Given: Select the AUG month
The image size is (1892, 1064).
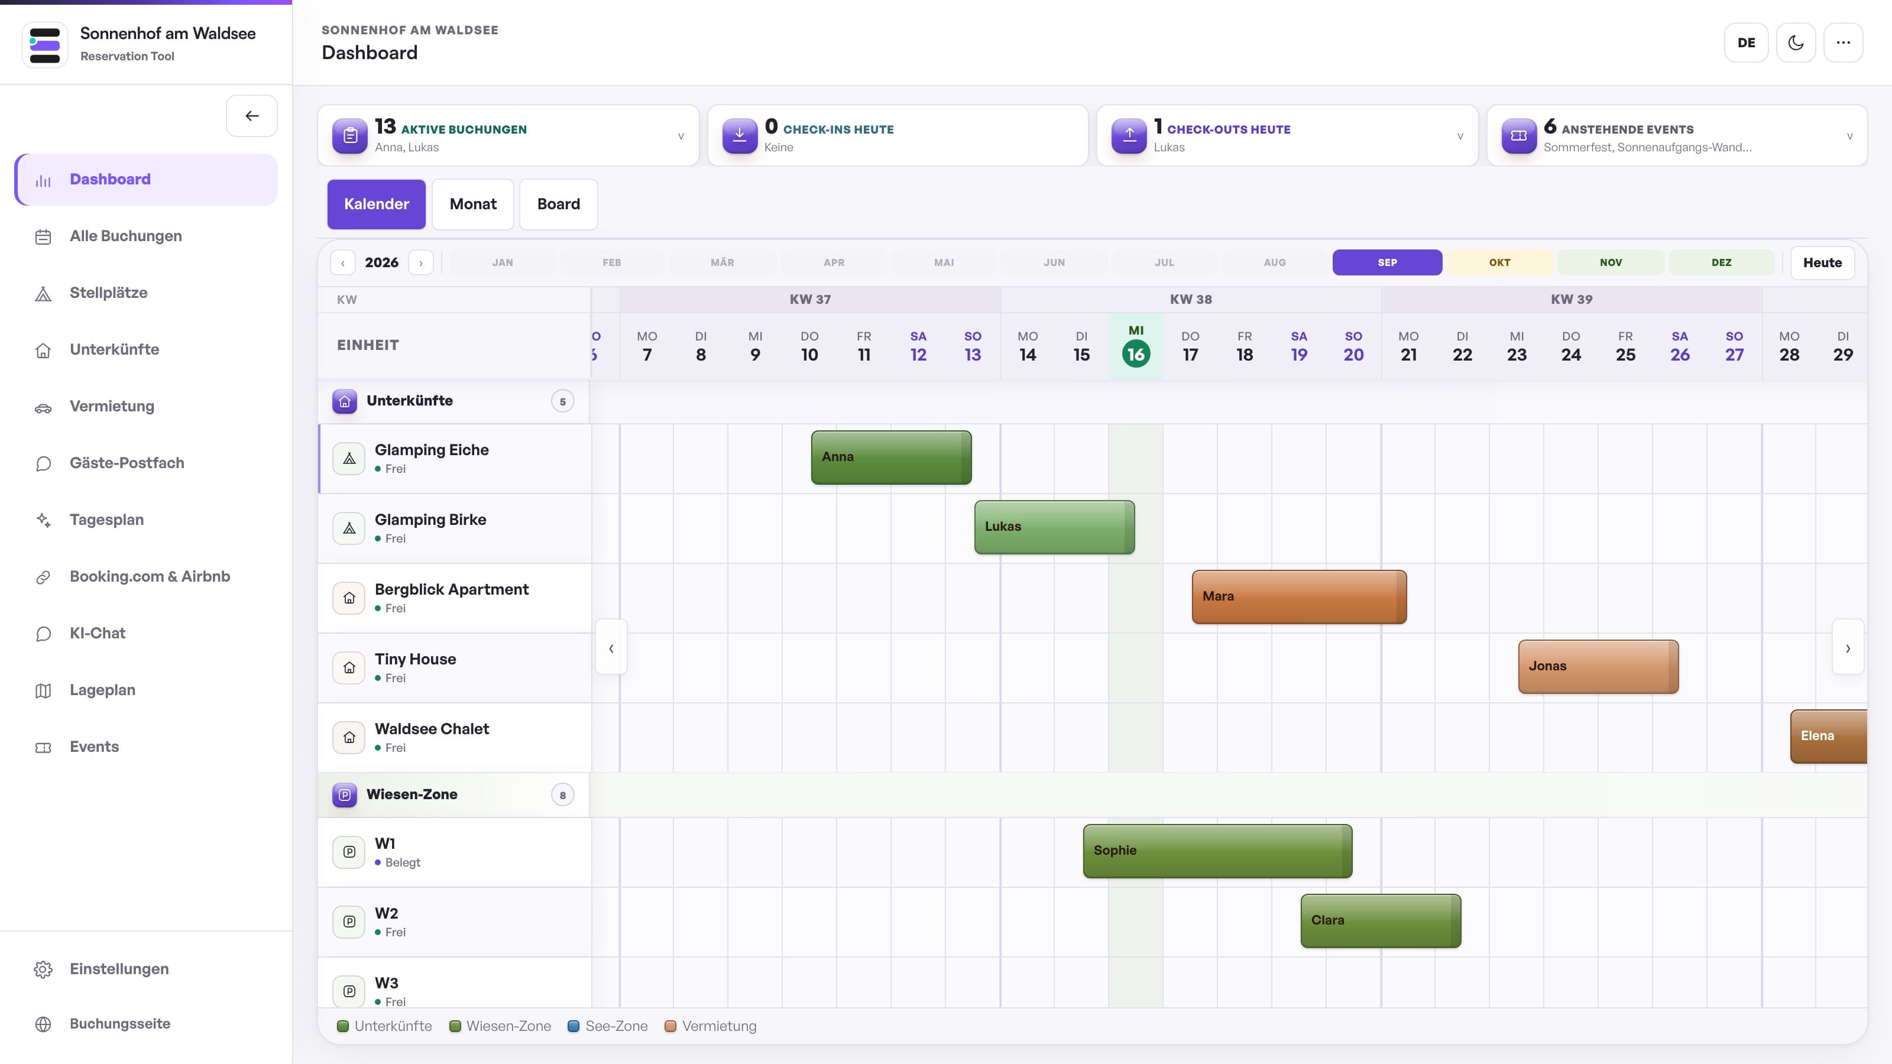Looking at the screenshot, I should pyautogui.click(x=1274, y=263).
